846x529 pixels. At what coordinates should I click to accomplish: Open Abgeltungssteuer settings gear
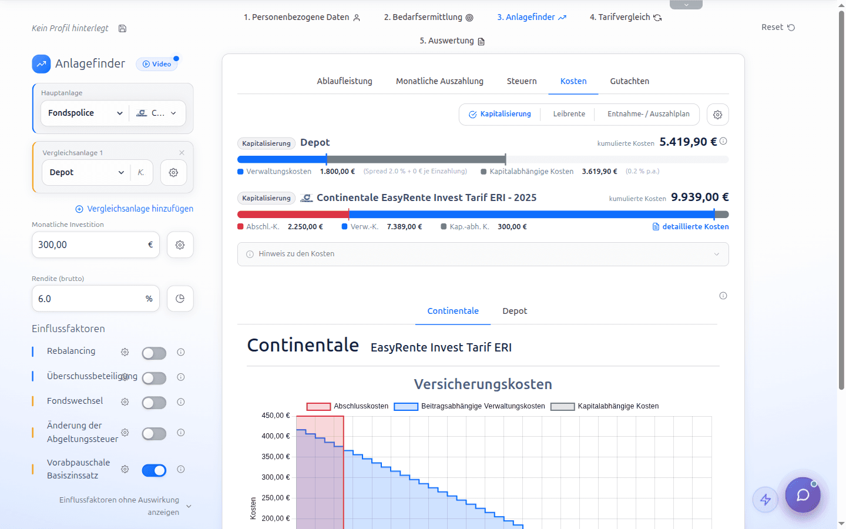pos(125,433)
